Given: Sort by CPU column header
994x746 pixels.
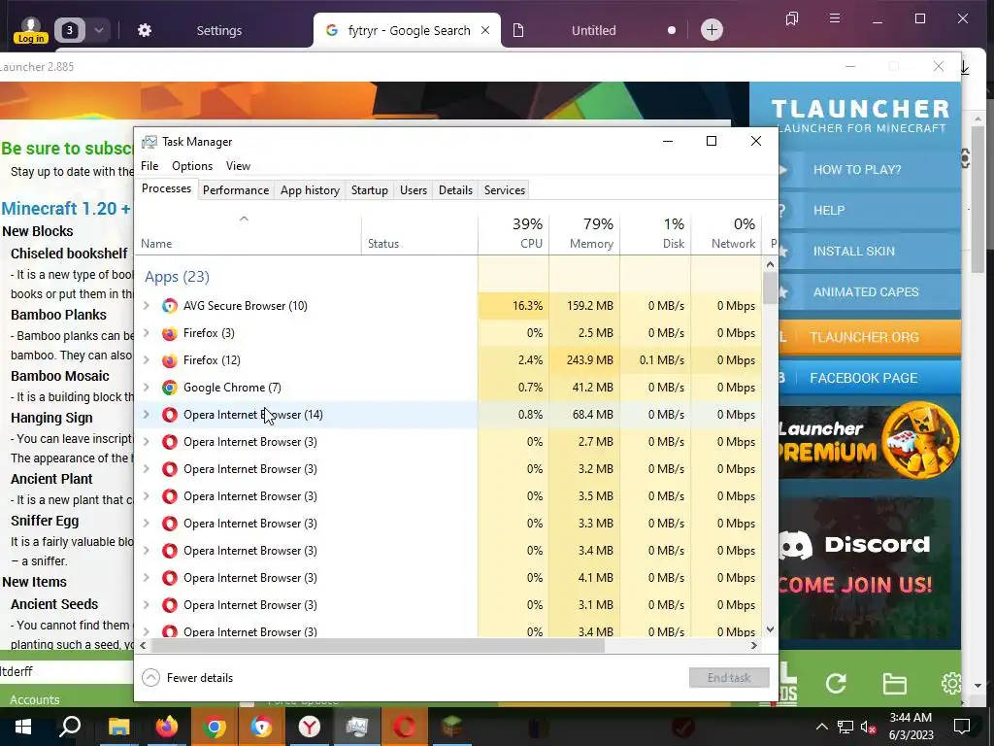Looking at the screenshot, I should pos(514,232).
